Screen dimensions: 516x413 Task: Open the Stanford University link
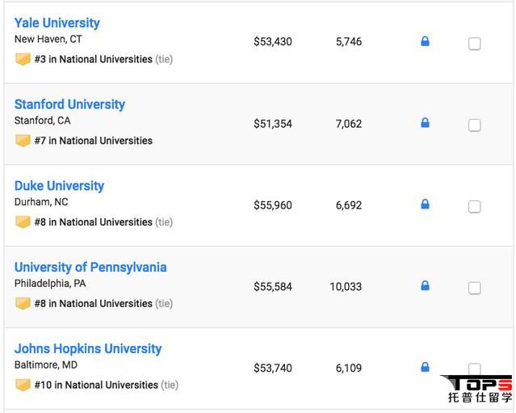coord(69,104)
